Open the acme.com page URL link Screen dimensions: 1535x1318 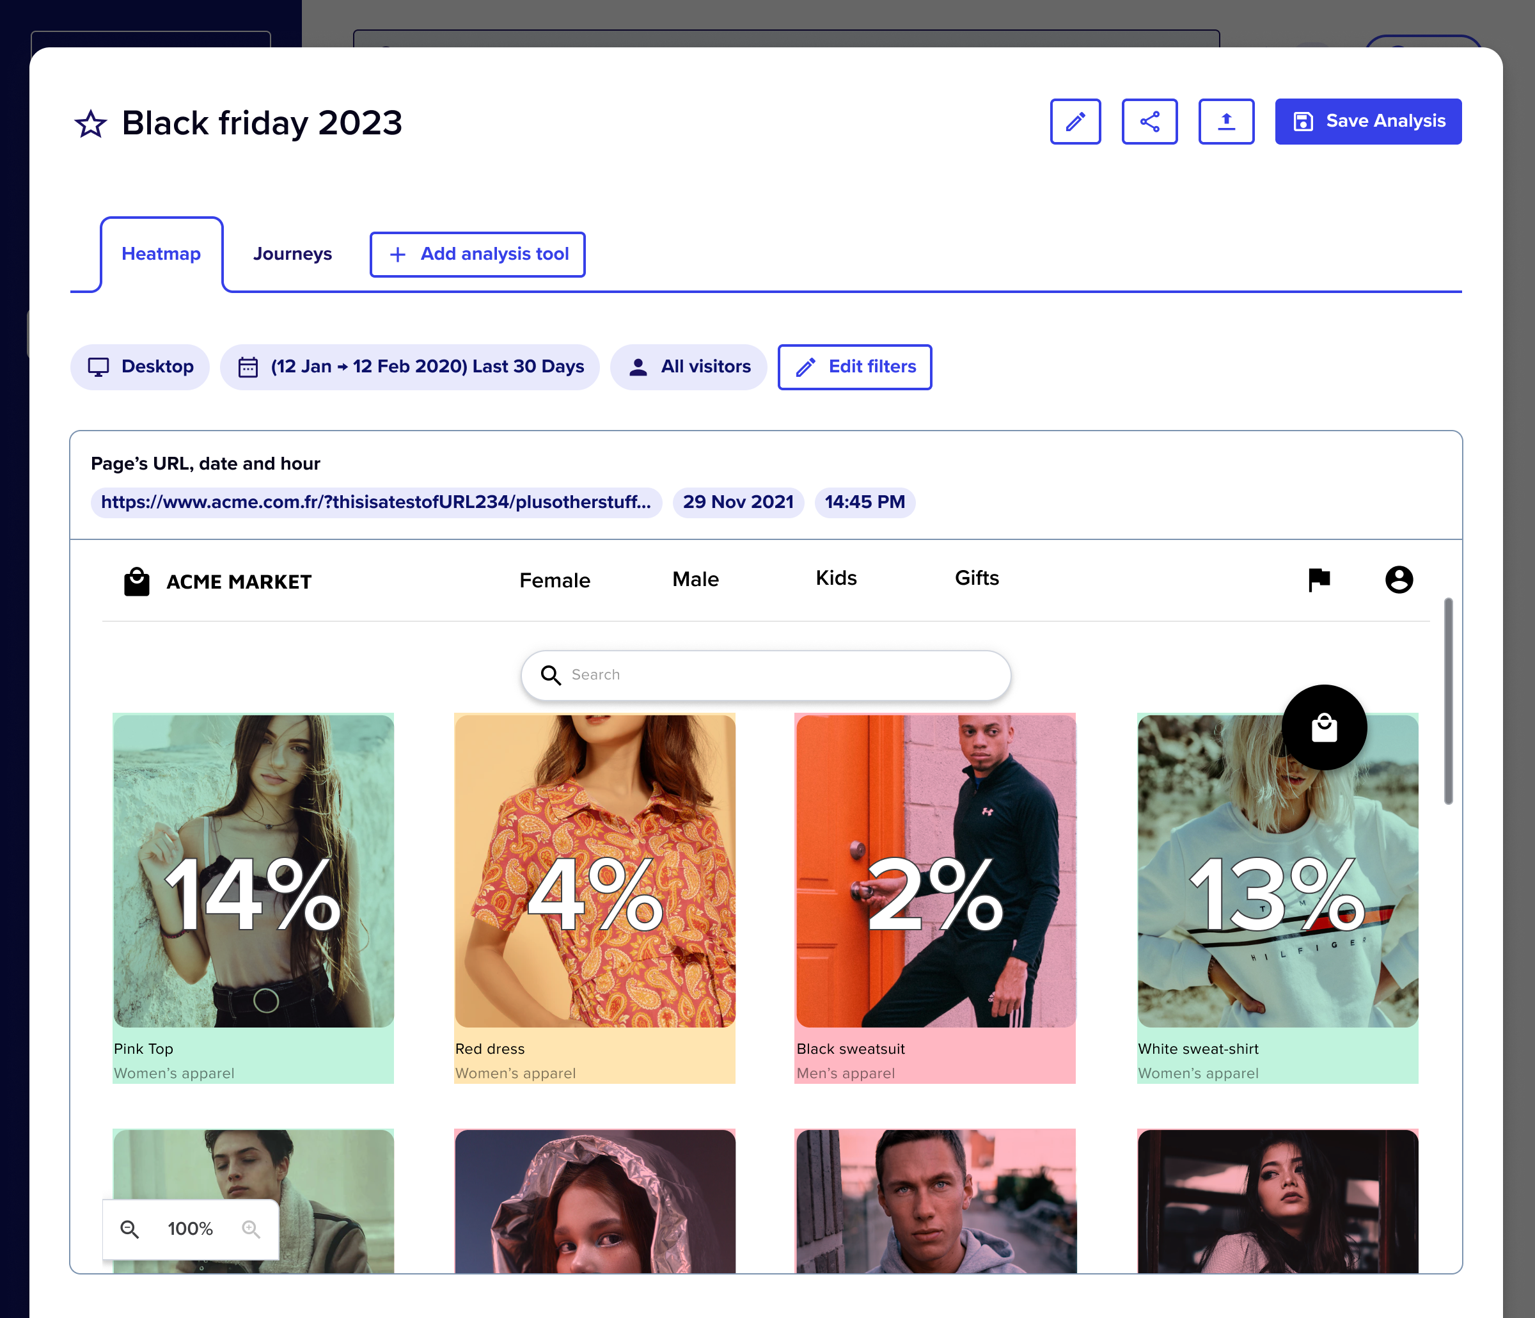point(375,503)
